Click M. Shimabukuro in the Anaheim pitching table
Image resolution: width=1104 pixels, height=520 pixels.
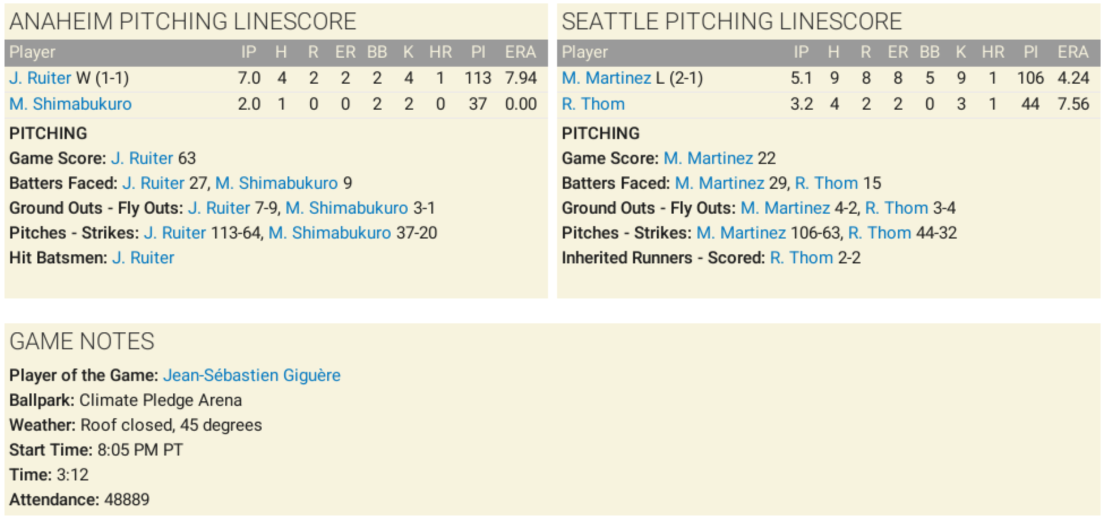70,104
